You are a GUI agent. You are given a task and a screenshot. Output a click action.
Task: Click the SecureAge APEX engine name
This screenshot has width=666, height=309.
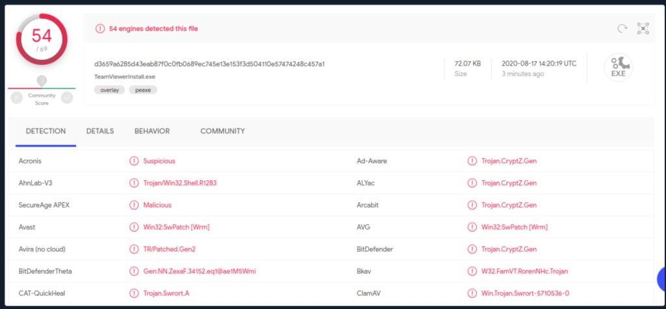(44, 205)
